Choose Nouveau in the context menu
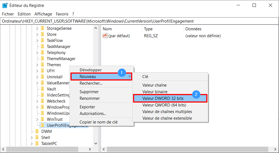The image size is (279, 153). (101, 77)
